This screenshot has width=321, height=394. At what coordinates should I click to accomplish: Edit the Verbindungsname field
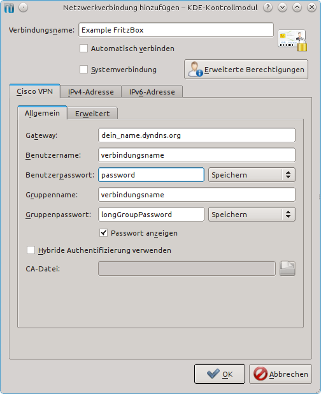(176, 30)
